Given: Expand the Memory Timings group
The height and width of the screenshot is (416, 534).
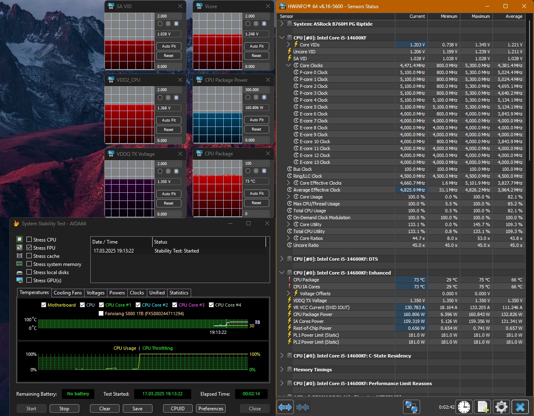Looking at the screenshot, I should point(282,370).
